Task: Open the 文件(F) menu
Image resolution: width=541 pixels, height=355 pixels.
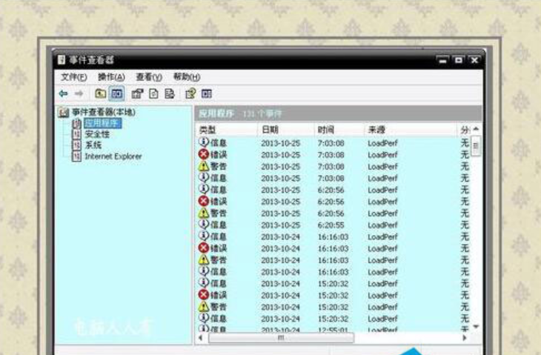Action: (73, 77)
